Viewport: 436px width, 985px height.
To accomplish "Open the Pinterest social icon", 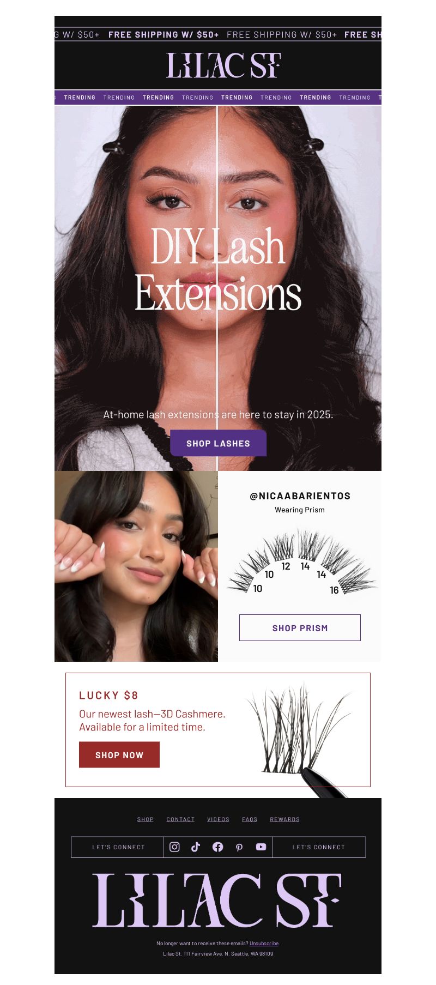I will (x=239, y=847).
